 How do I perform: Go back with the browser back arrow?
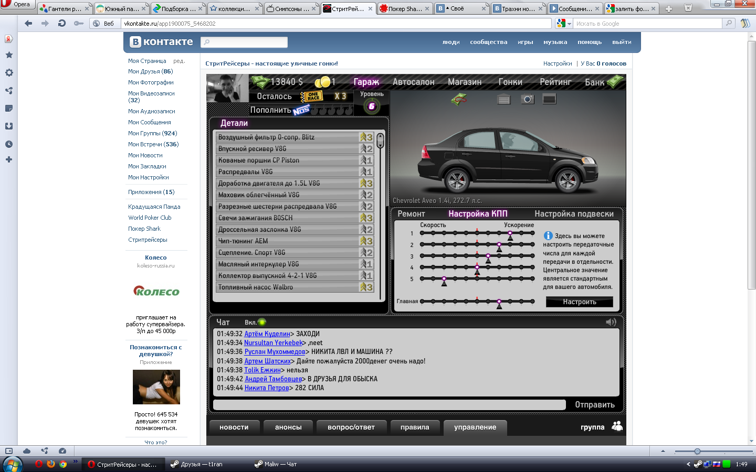pos(28,23)
